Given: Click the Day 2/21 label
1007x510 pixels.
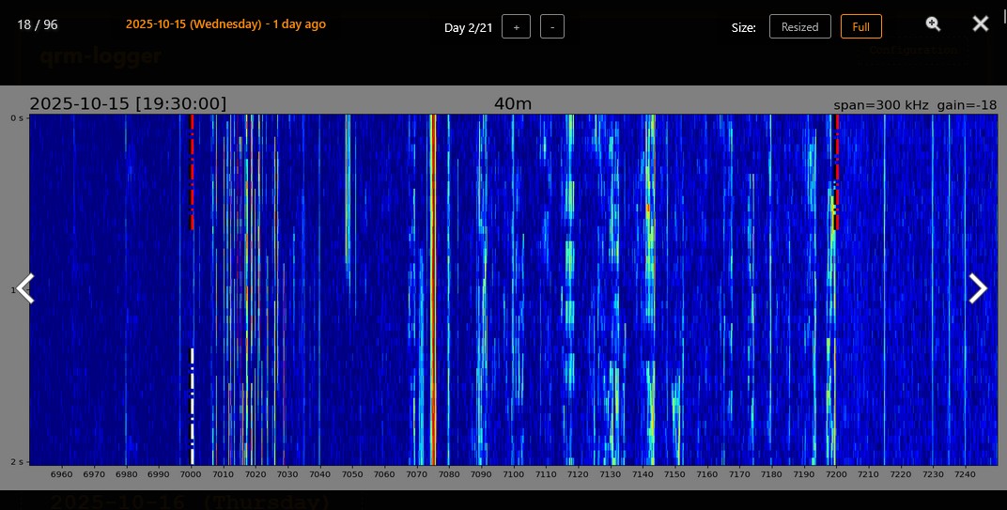Looking at the screenshot, I should pyautogui.click(x=468, y=27).
